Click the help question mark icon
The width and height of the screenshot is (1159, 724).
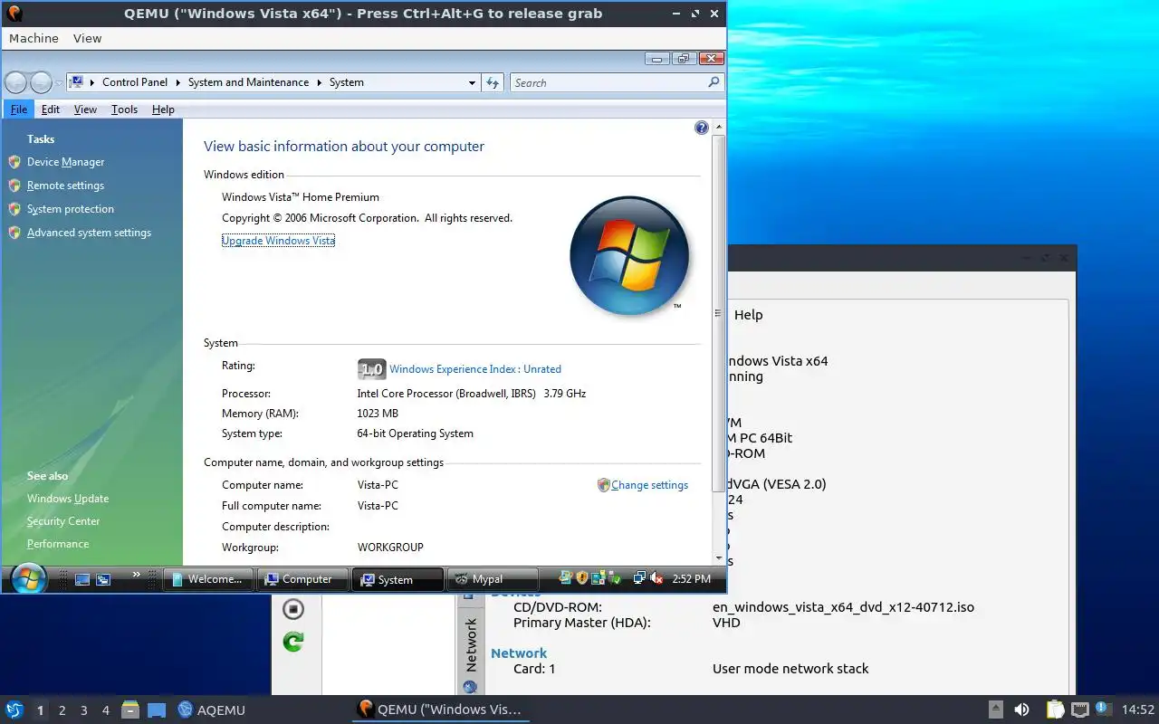[702, 129]
